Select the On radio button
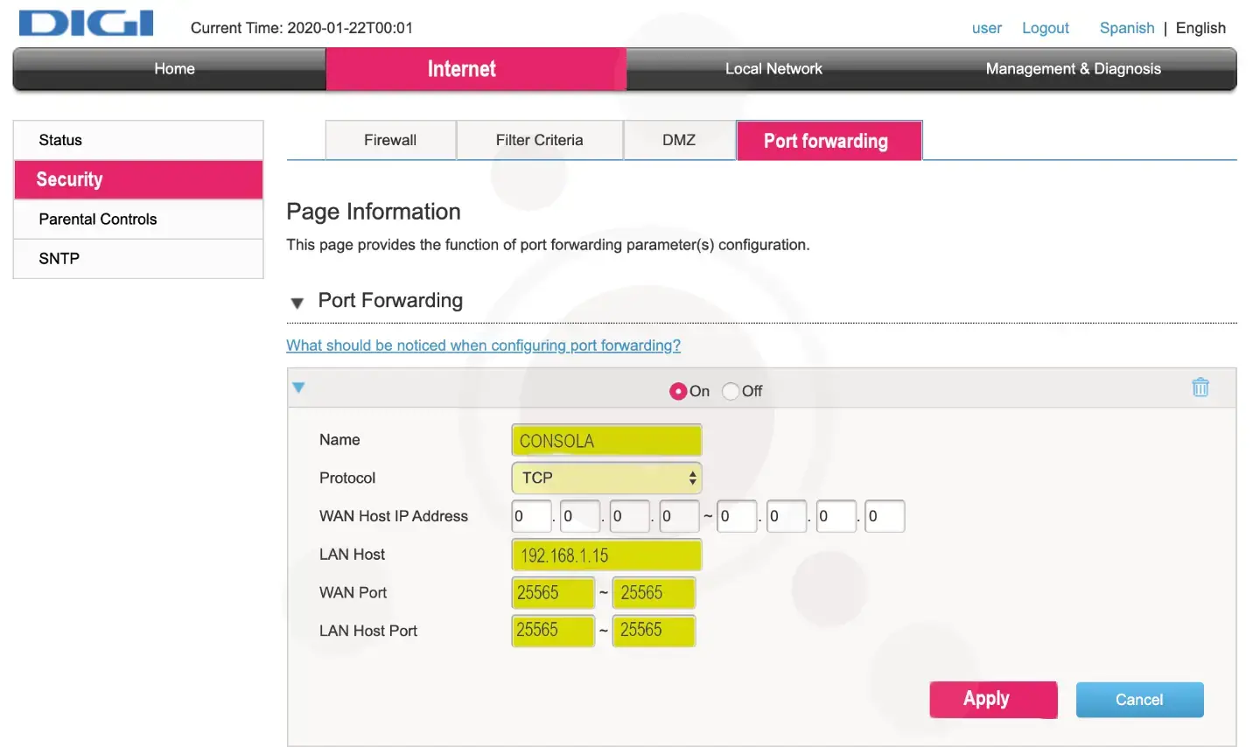Viewport: 1260px width, 747px height. pos(678,391)
